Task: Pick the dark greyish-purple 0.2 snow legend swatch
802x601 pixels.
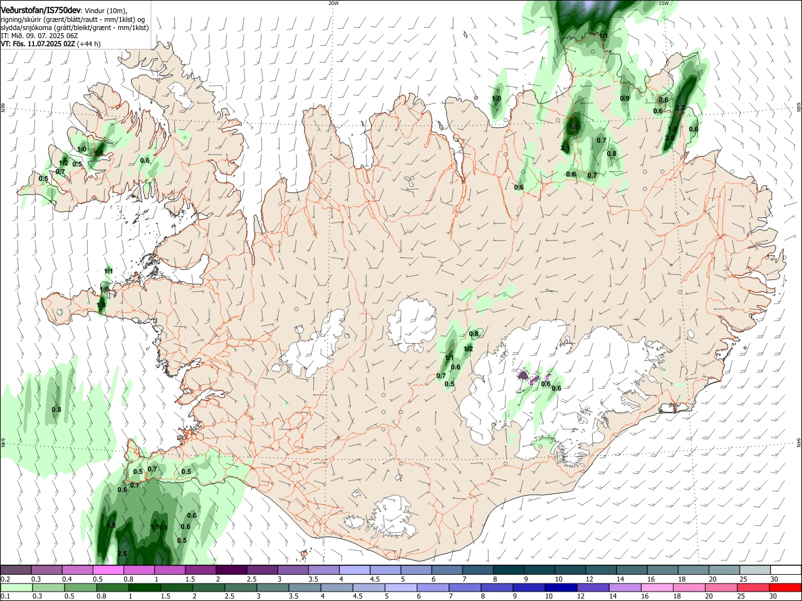Action: [16, 570]
